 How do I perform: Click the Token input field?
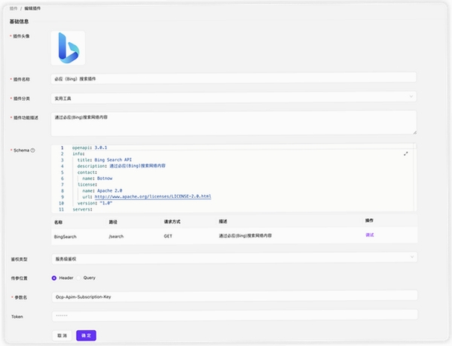coord(234,315)
